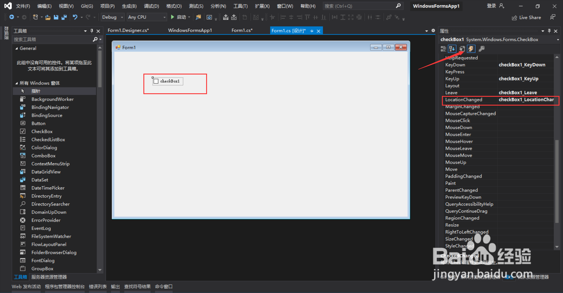Click the toolbox search input field
This screenshot has height=293, width=563.
pos(53,39)
